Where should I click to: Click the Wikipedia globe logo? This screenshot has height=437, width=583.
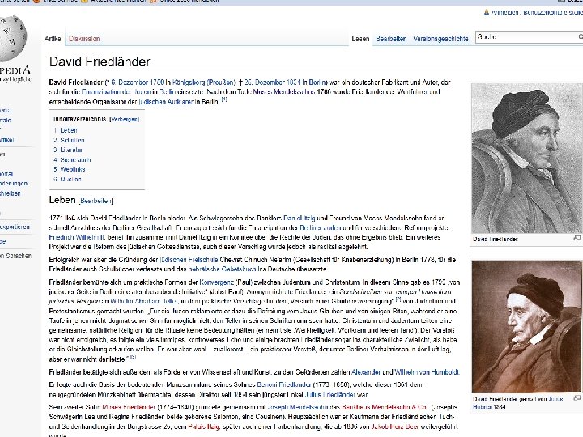click(x=12, y=38)
